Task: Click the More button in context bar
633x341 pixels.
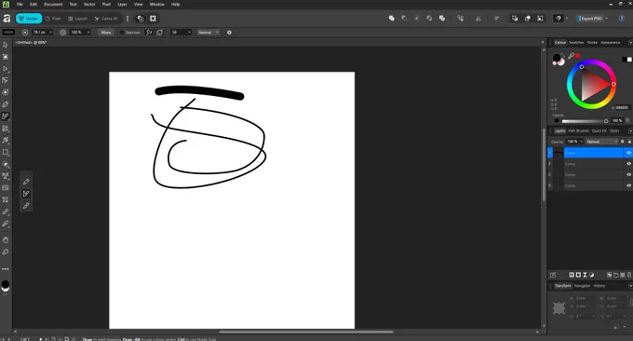Action: 106,33
